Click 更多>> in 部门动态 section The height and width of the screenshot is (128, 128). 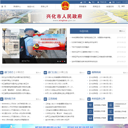pos(38,73)
